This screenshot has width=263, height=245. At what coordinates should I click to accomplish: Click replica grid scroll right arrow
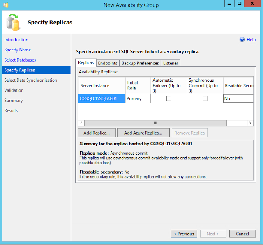point(250,123)
